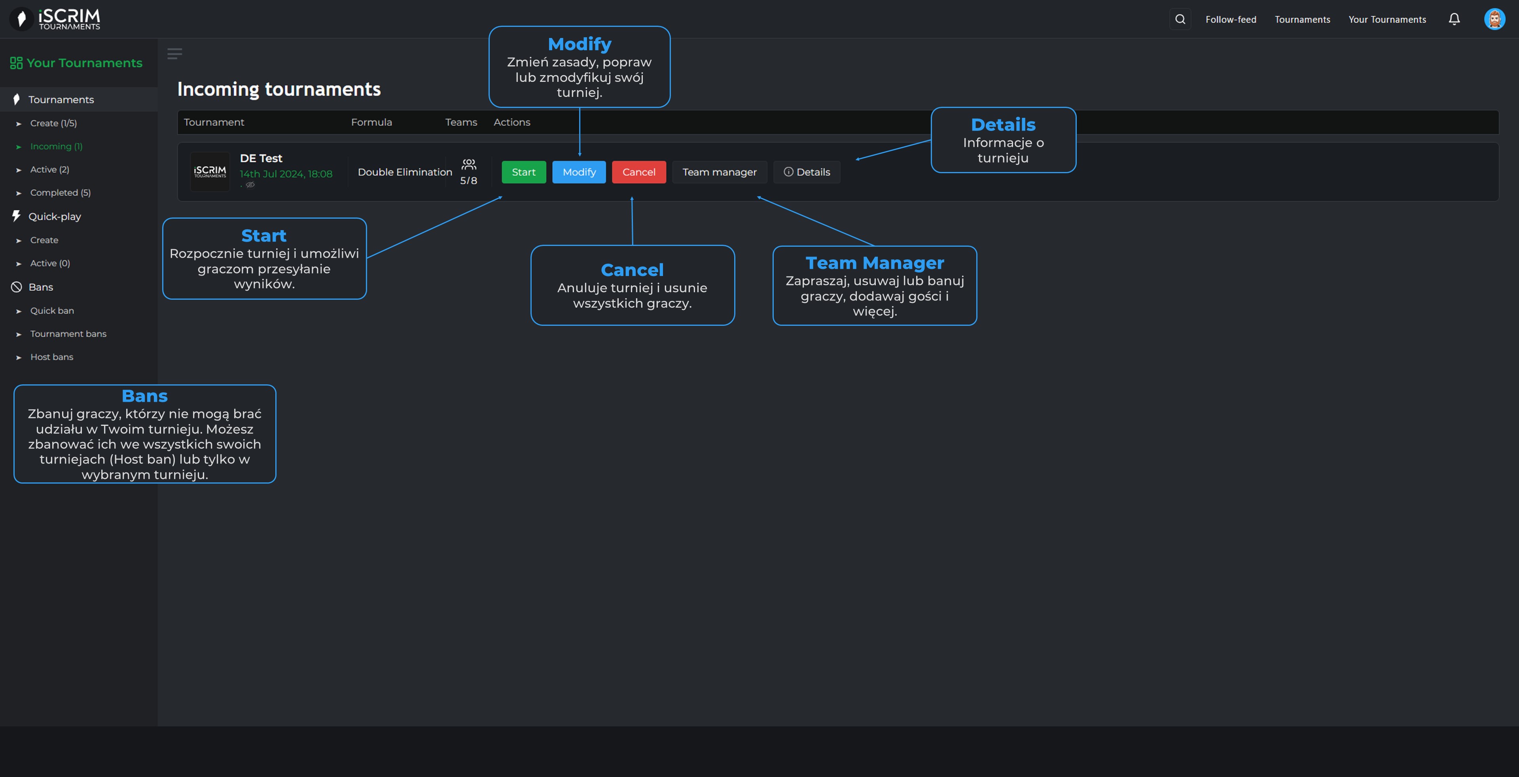Open the notifications bell

pos(1454,19)
